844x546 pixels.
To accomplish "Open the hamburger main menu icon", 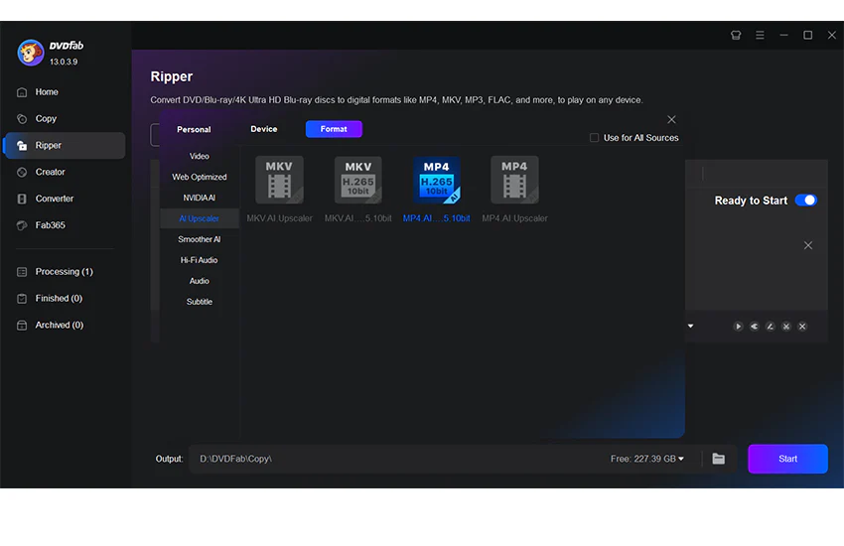I will (x=760, y=35).
